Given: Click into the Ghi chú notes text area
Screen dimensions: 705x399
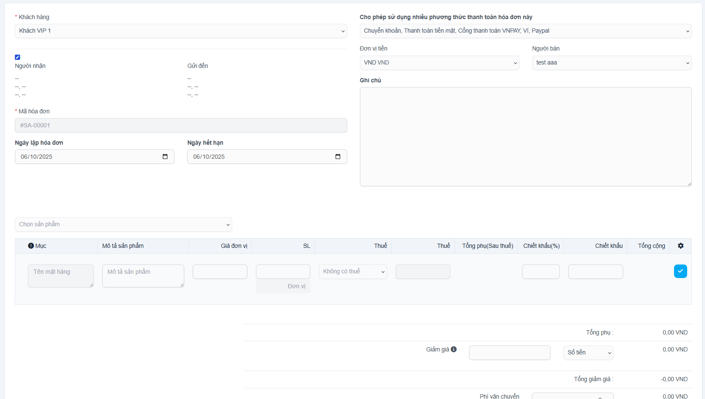Looking at the screenshot, I should click(525, 137).
